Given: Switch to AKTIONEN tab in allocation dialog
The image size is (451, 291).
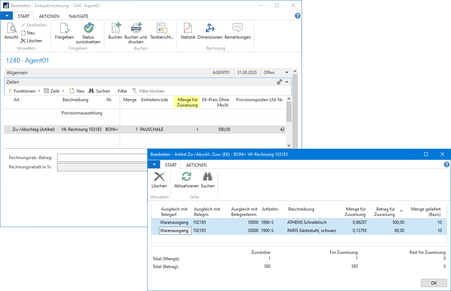Looking at the screenshot, I should tap(196, 165).
